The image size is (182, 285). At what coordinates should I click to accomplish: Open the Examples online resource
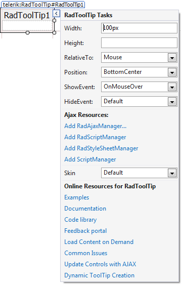(76, 197)
